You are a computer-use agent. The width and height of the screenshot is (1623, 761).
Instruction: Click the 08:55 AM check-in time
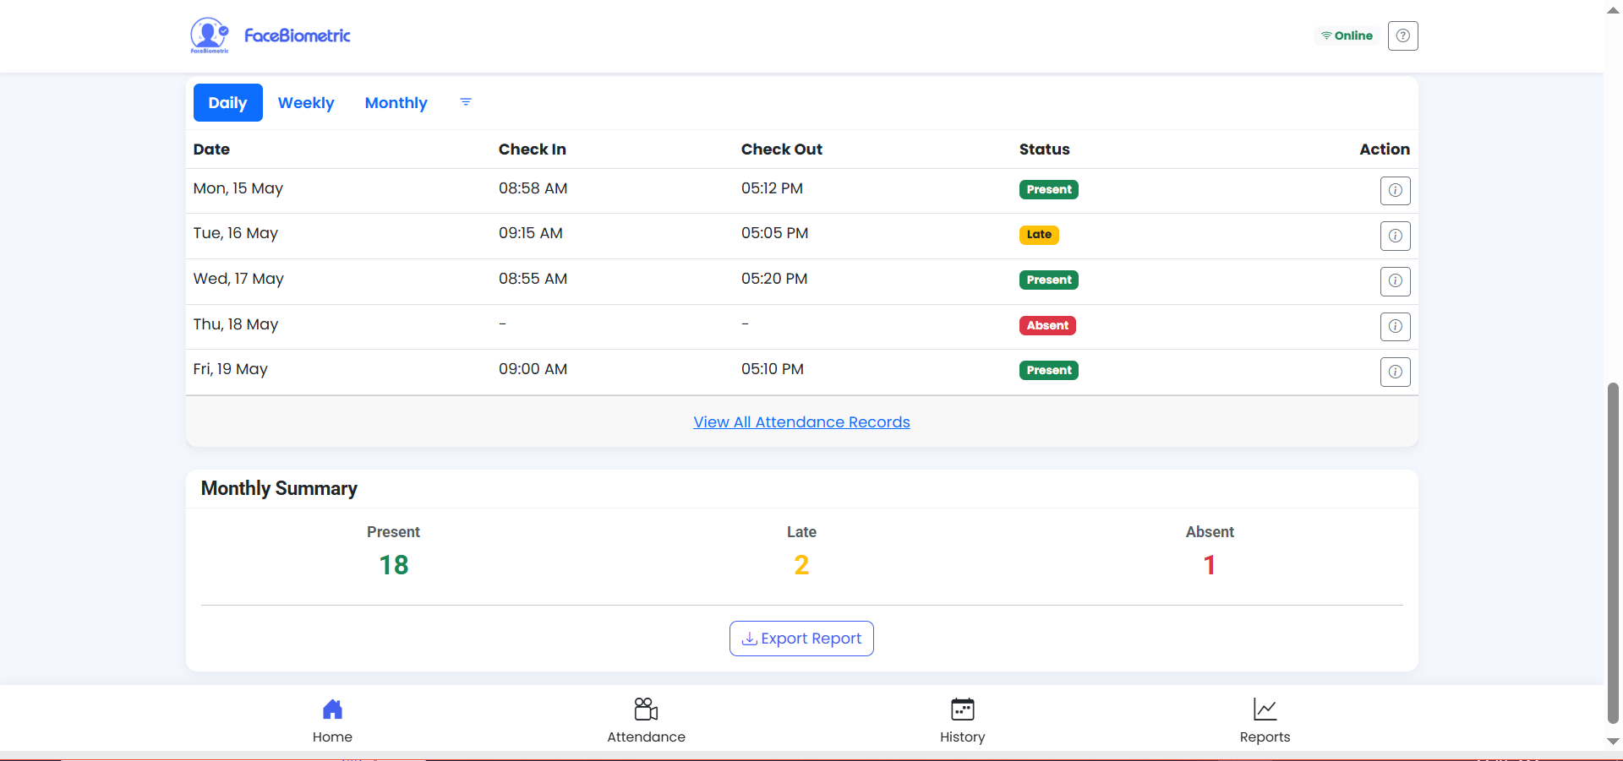point(533,279)
